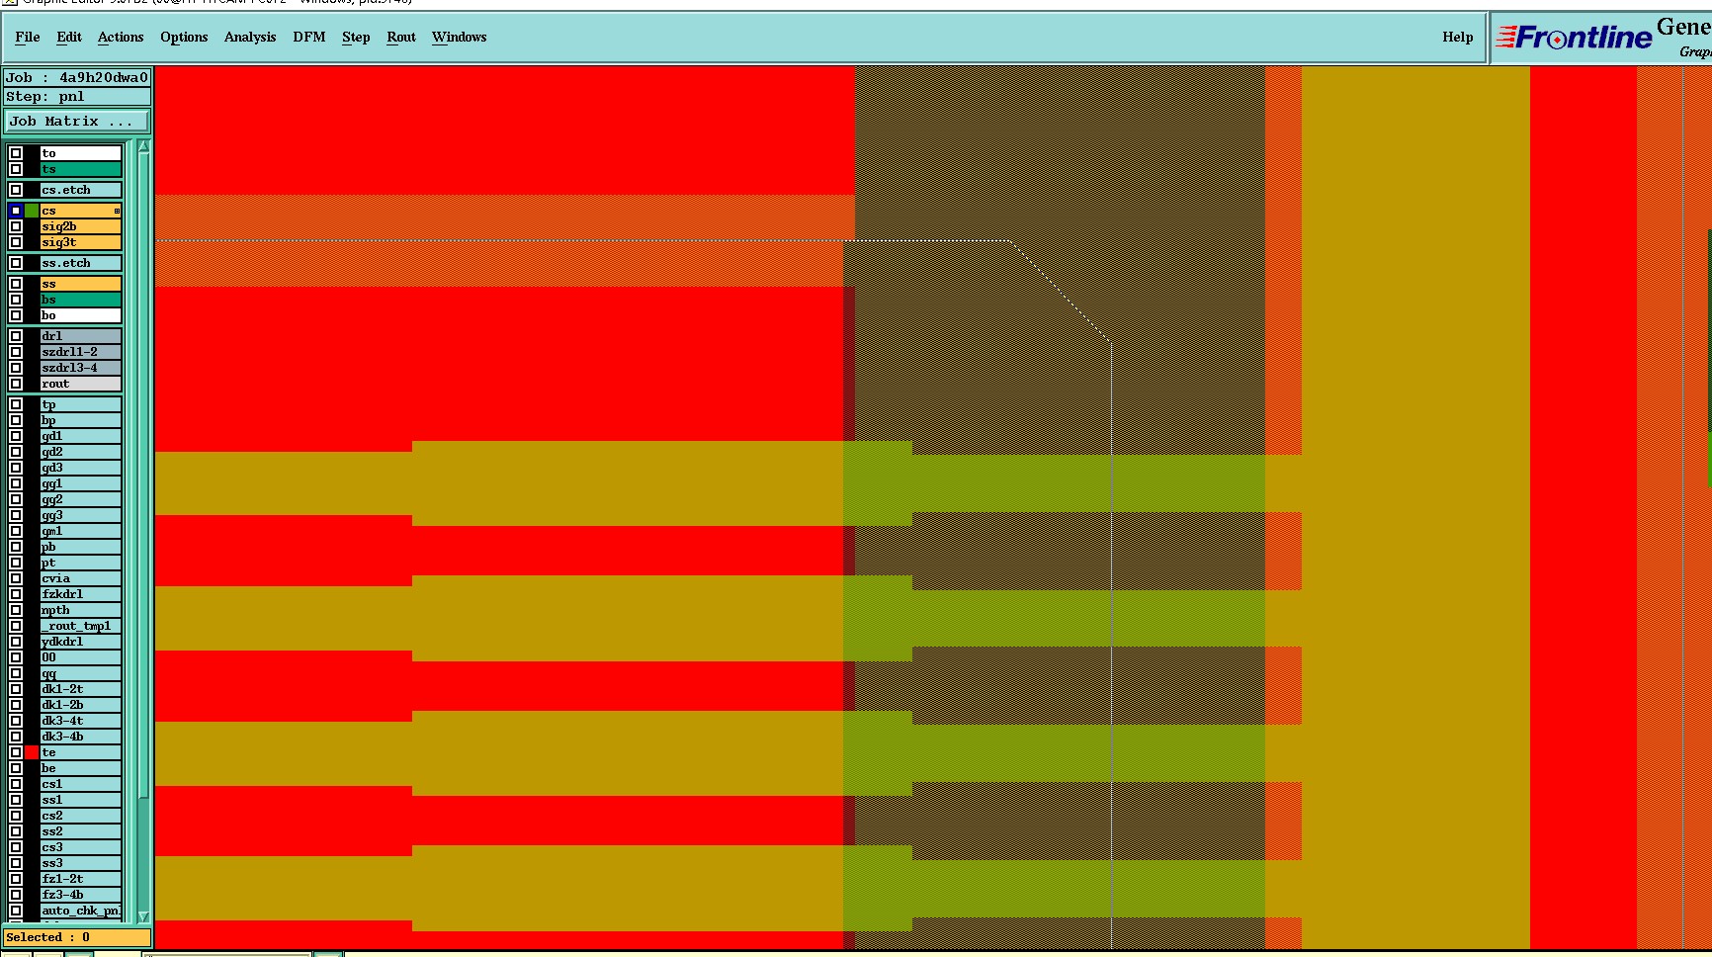Toggle the 'cs' layer checkbox
Image resolution: width=1712 pixels, height=957 pixels.
[x=16, y=211]
